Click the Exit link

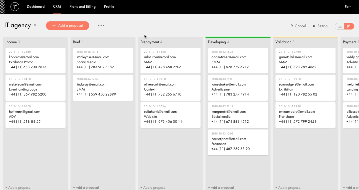coord(347,7)
